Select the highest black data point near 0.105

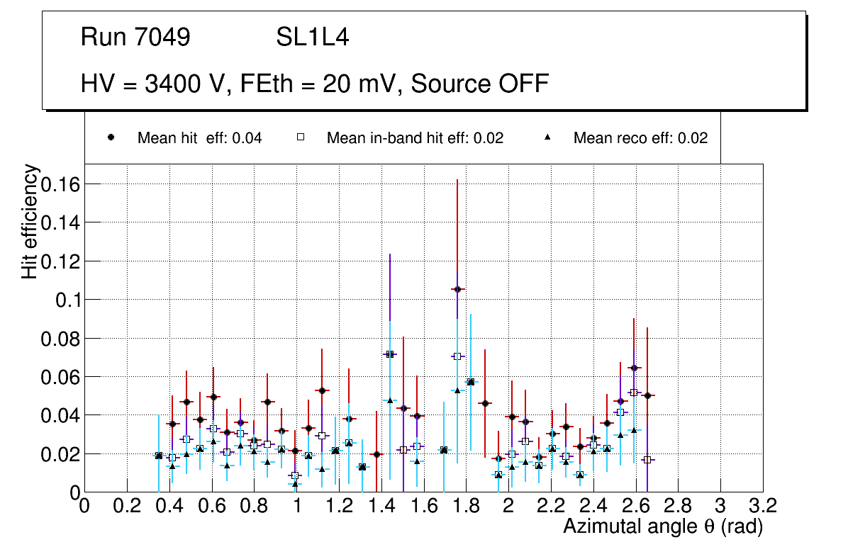tap(457, 289)
